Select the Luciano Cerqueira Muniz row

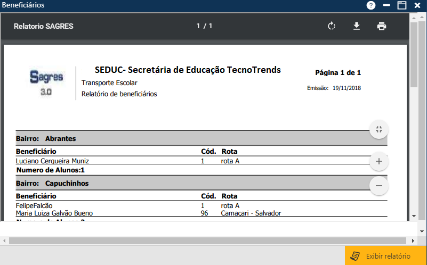pyautogui.click(x=202, y=161)
